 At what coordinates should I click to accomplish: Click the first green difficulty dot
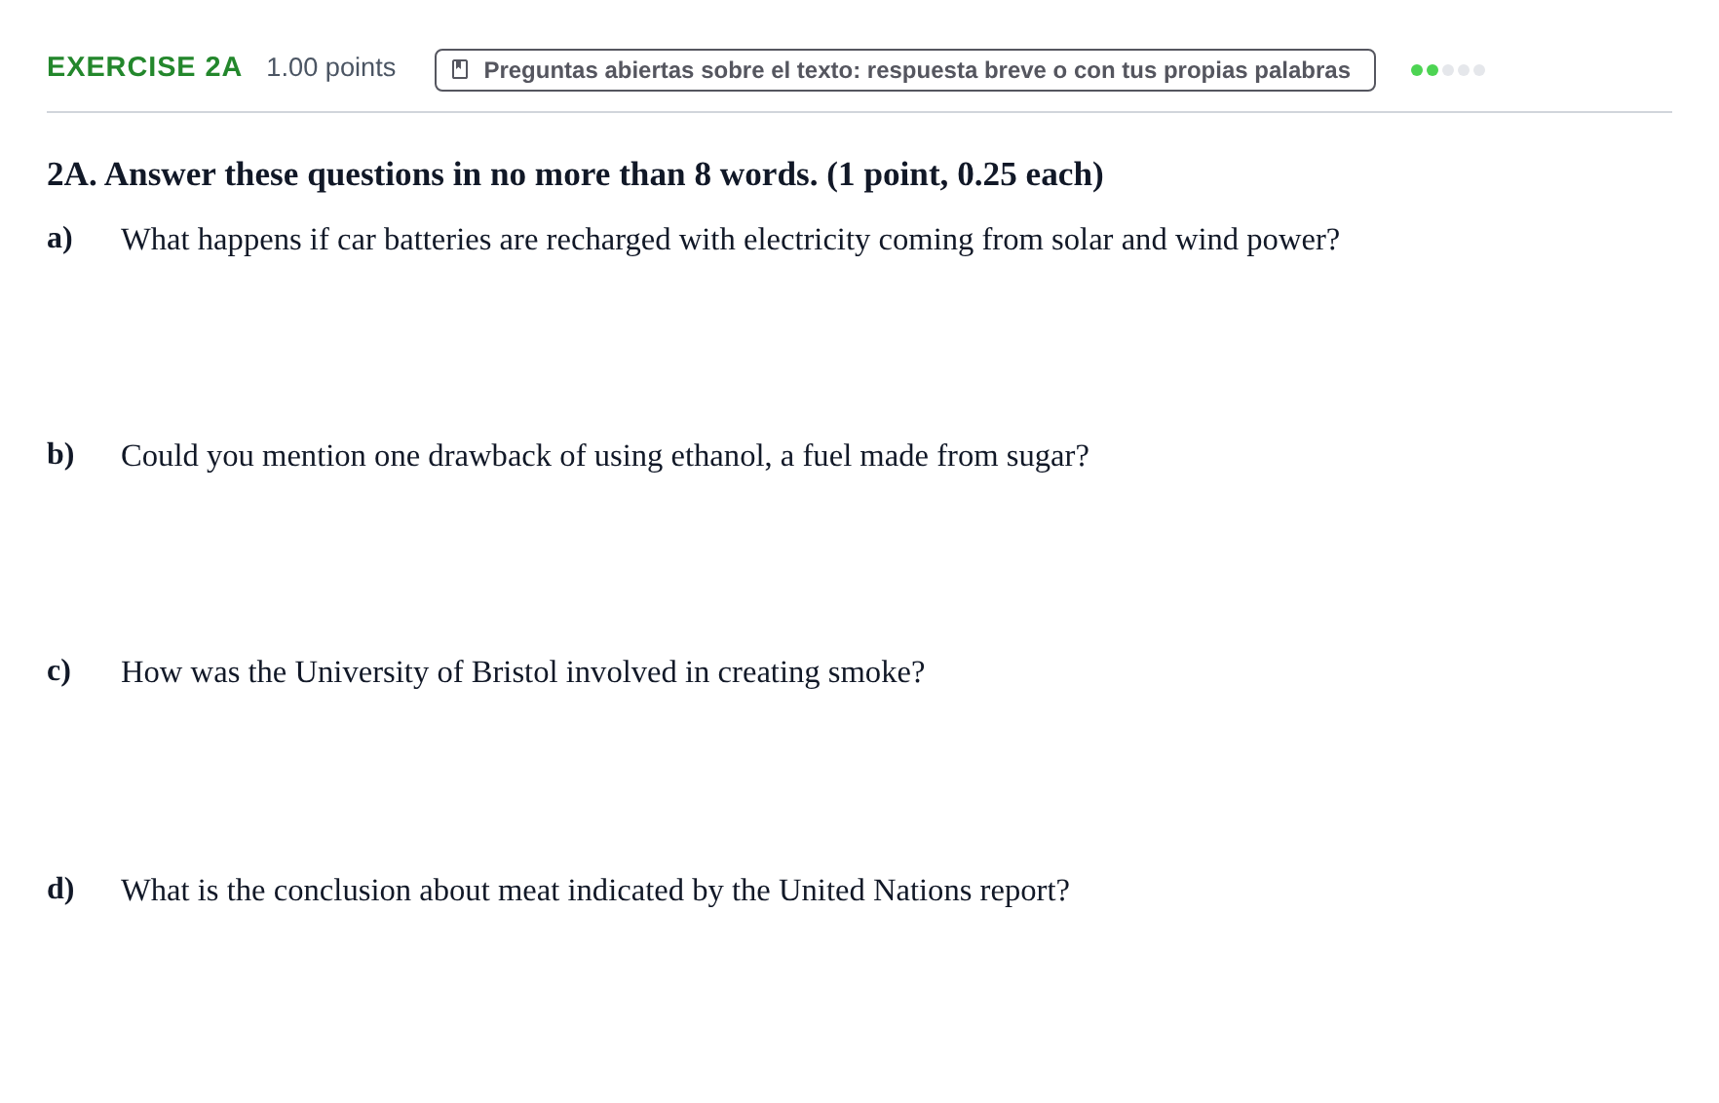pos(1417,70)
